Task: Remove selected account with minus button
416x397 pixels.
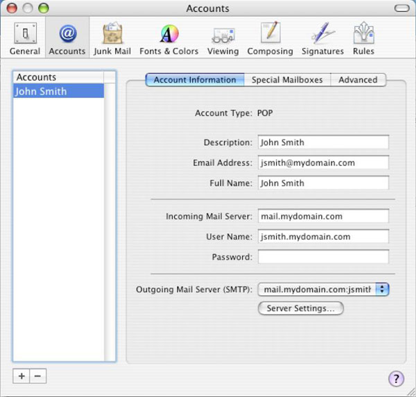Action: click(37, 376)
